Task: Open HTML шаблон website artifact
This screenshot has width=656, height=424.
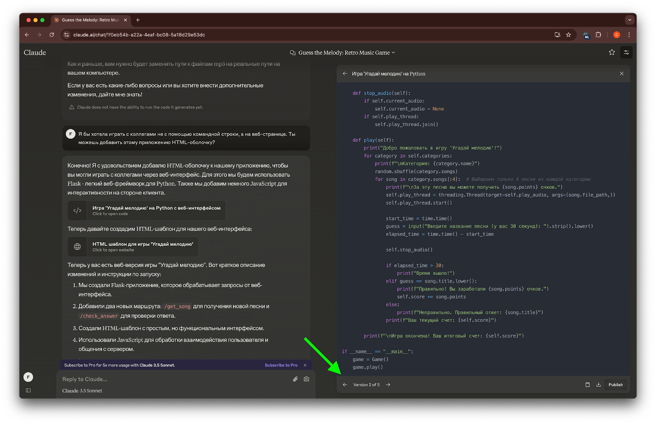Action: (133, 247)
